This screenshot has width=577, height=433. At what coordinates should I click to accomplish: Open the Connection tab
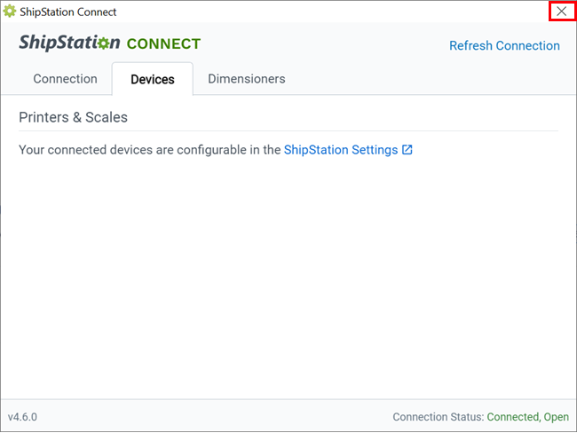(65, 79)
